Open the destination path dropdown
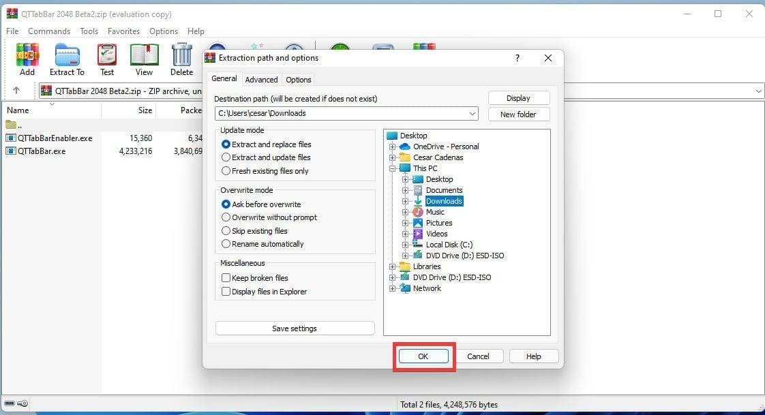765x415 pixels. click(x=472, y=114)
